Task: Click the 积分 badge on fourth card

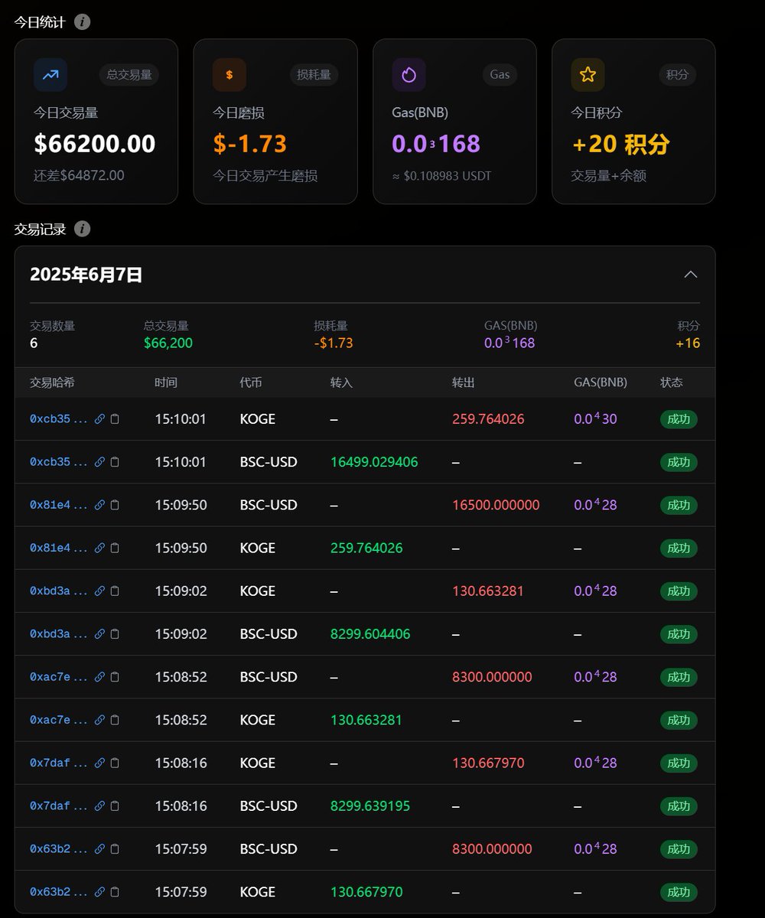Action: pyautogui.click(x=677, y=74)
